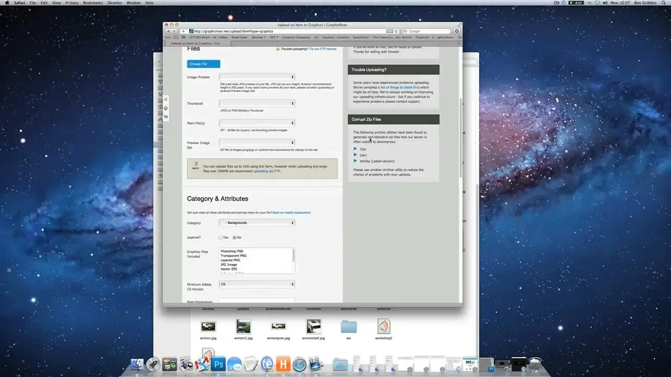Select No for Layered option
This screenshot has width=671, height=377.
[234, 238]
